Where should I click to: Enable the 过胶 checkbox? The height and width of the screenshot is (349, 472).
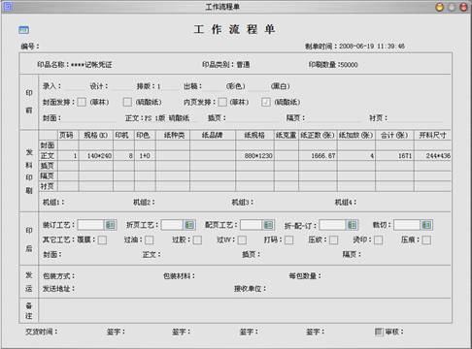click(x=197, y=239)
